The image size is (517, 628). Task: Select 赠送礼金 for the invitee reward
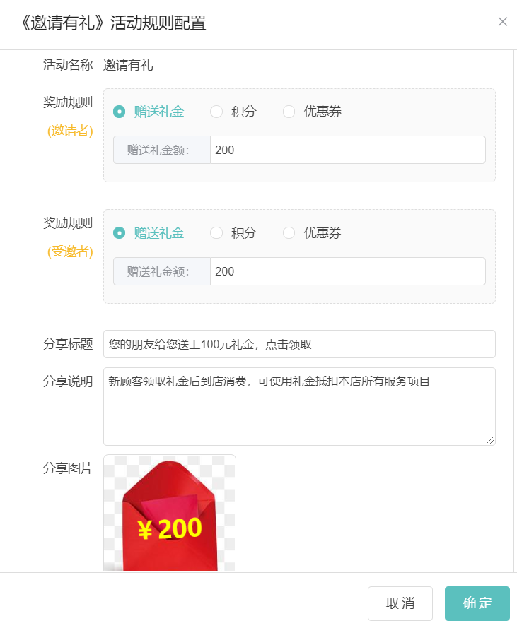coord(119,232)
